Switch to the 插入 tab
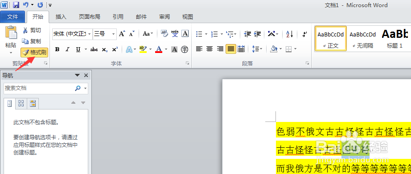This screenshot has width=411, height=174. click(61, 17)
